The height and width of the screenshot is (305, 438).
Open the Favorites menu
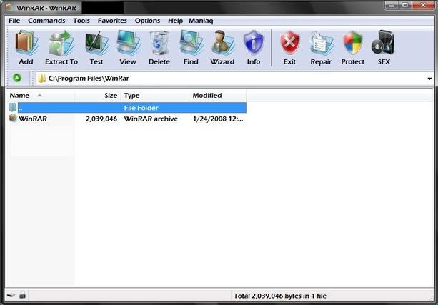pos(112,21)
